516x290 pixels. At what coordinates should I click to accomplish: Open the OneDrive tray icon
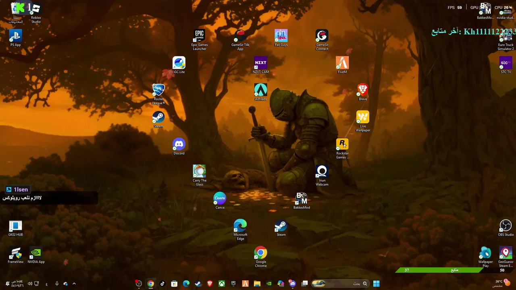click(65, 284)
